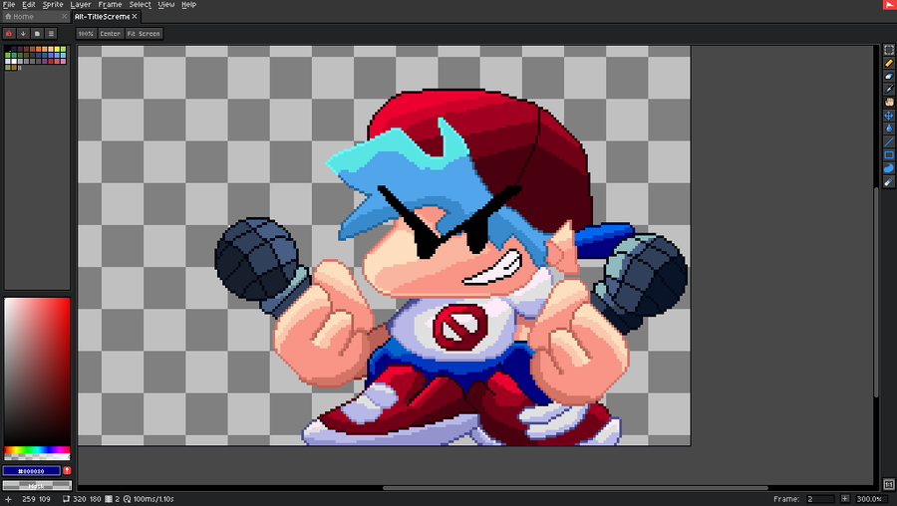Select the Eraser tool
Viewport: 897px width, 506px height.
tap(888, 76)
